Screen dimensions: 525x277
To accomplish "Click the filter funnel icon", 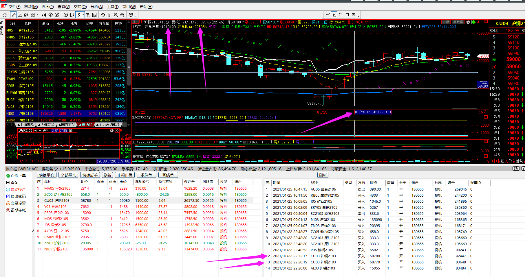I will coord(88,15).
